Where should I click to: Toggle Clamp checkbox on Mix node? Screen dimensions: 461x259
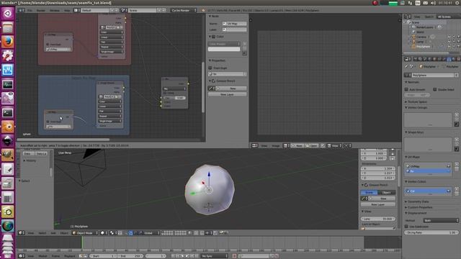[165, 93]
